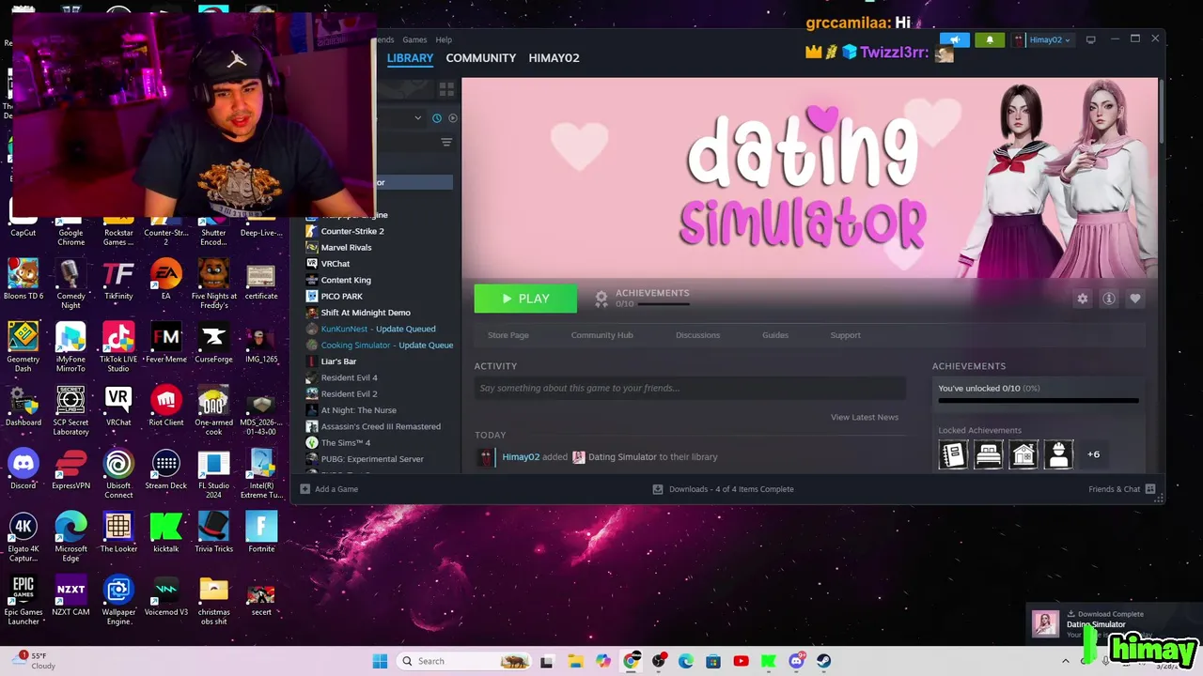This screenshot has height=676, width=1203.
Task: Open Windows Start button
Action: coord(380,661)
